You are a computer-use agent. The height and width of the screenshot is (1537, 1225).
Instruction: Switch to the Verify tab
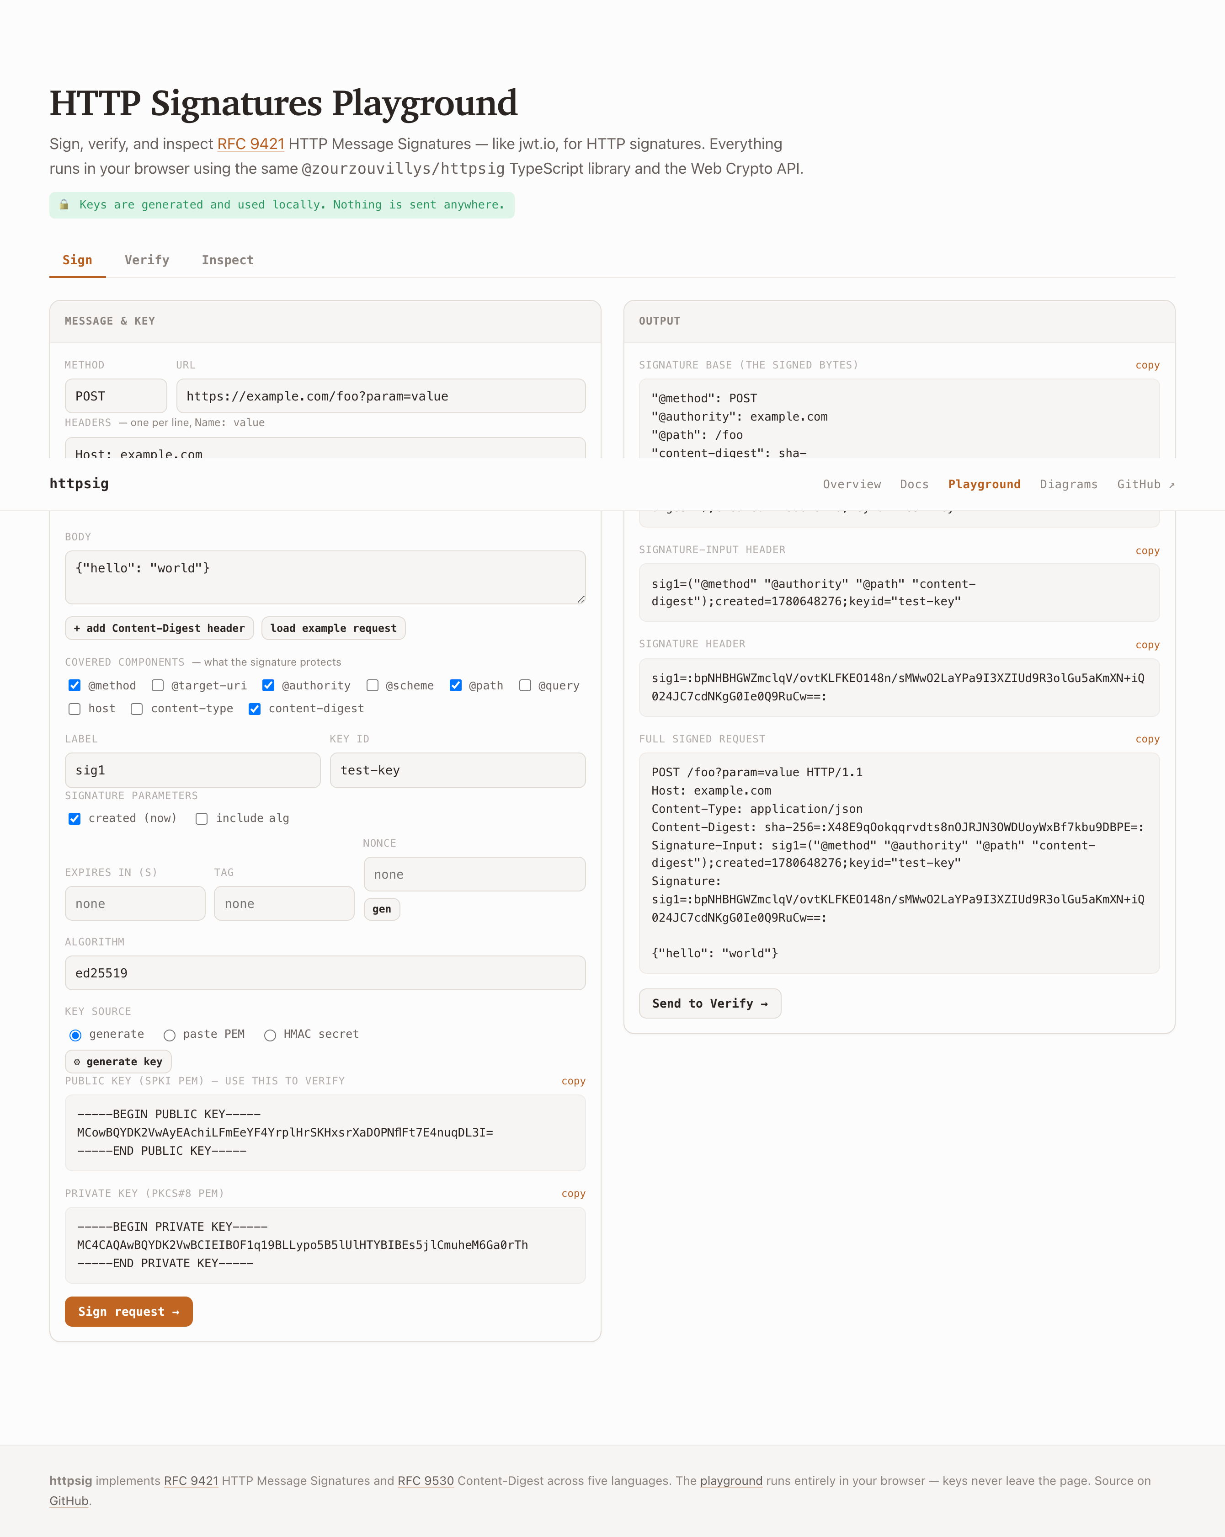(x=147, y=260)
